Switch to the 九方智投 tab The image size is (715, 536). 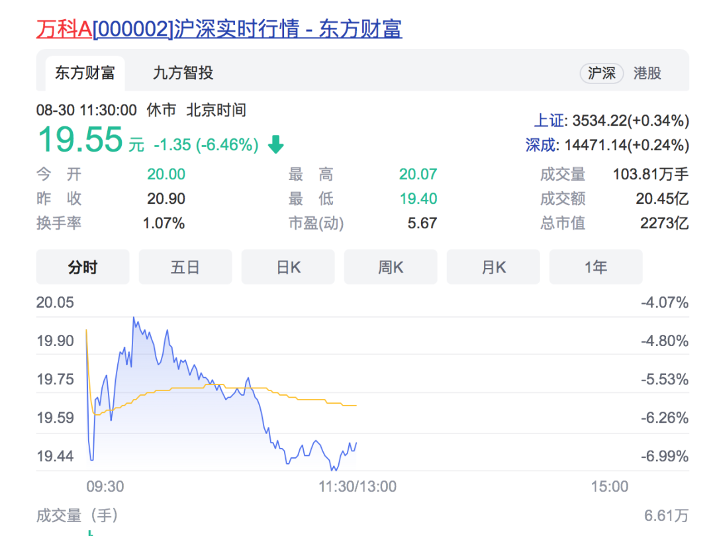click(183, 73)
